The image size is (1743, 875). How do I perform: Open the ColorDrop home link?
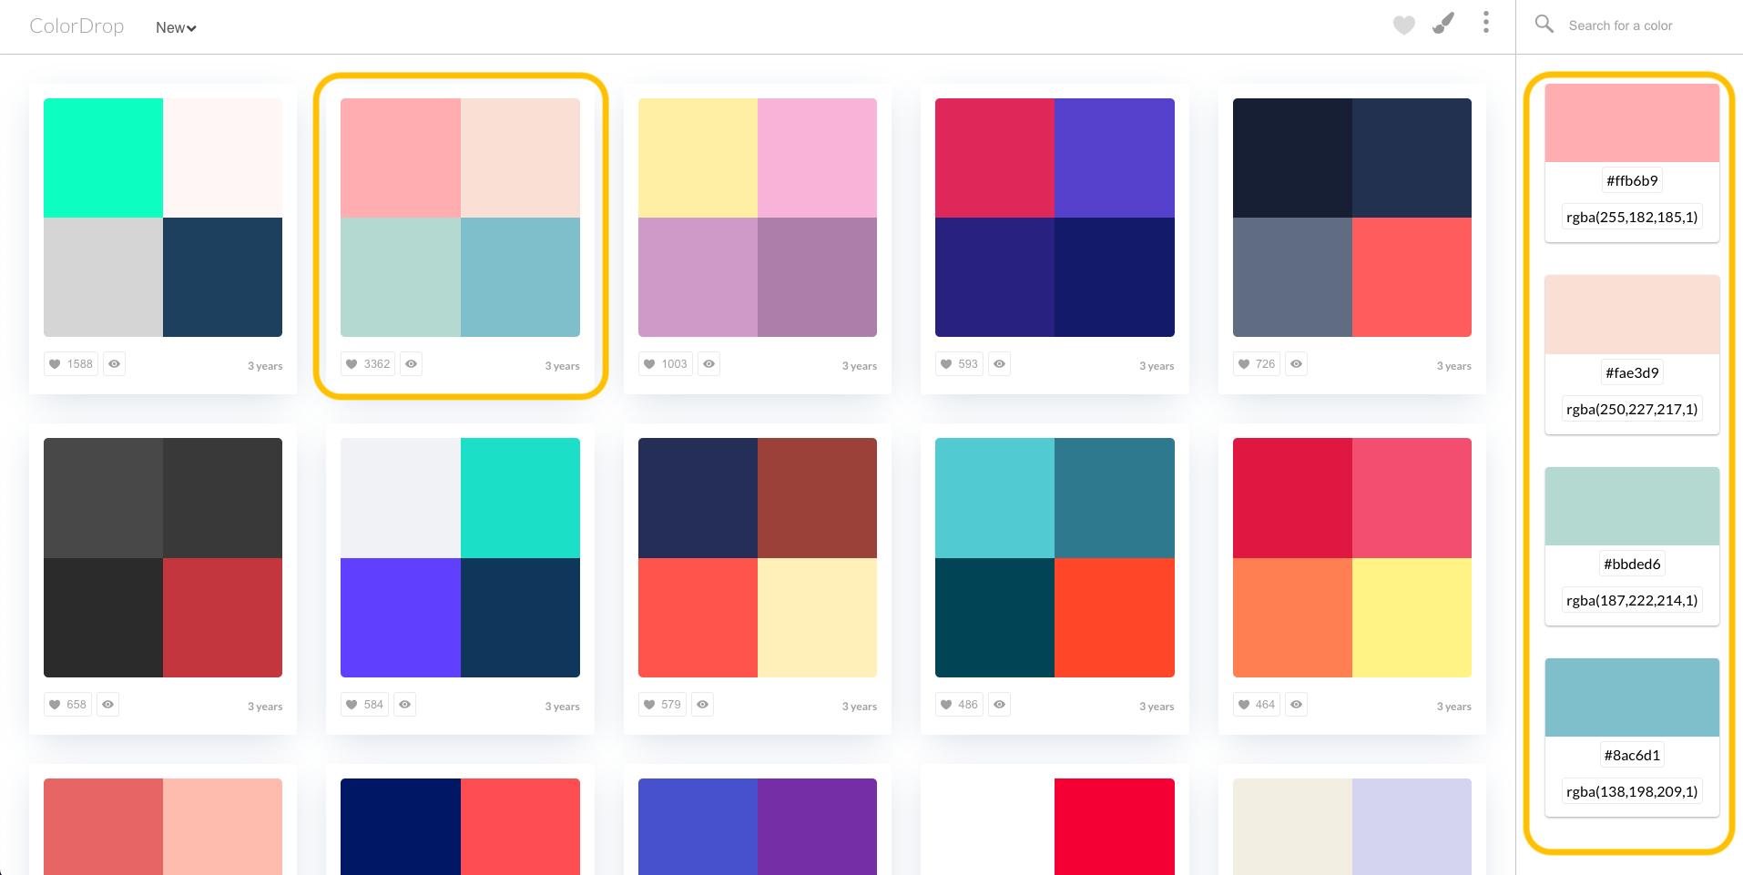click(76, 26)
